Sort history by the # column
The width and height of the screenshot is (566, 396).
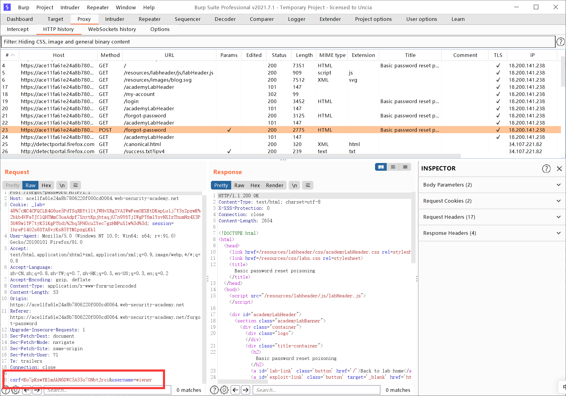(x=10, y=55)
